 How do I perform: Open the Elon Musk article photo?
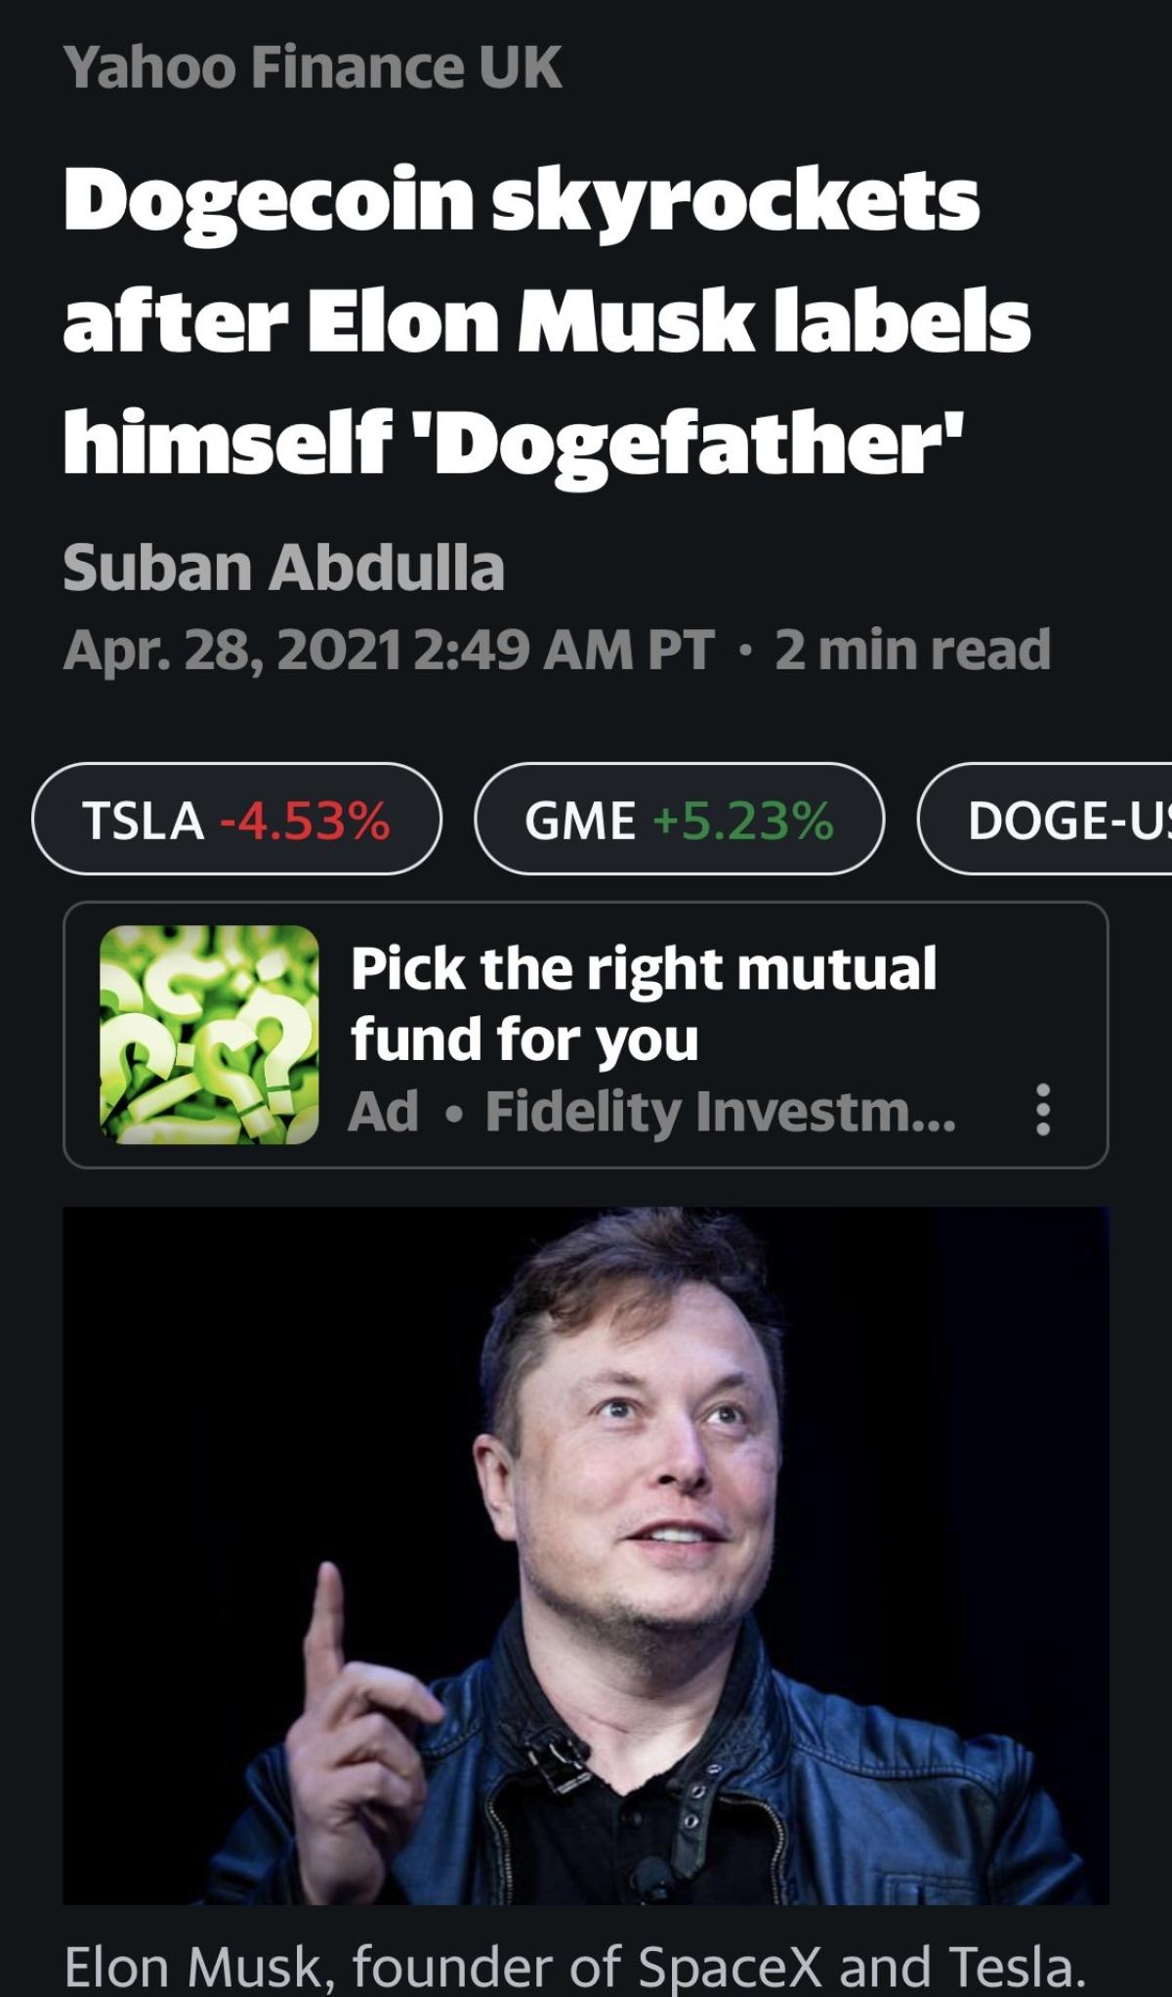point(586,1555)
